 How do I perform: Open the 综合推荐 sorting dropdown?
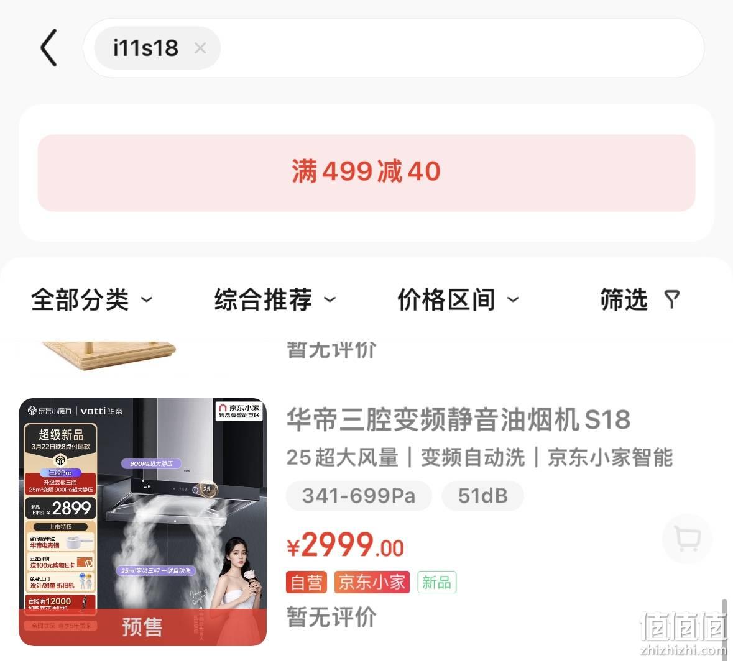click(275, 299)
